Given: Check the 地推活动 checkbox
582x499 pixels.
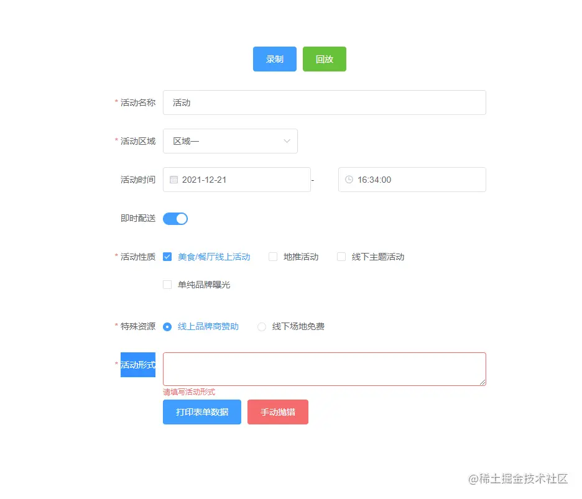Looking at the screenshot, I should coord(274,257).
